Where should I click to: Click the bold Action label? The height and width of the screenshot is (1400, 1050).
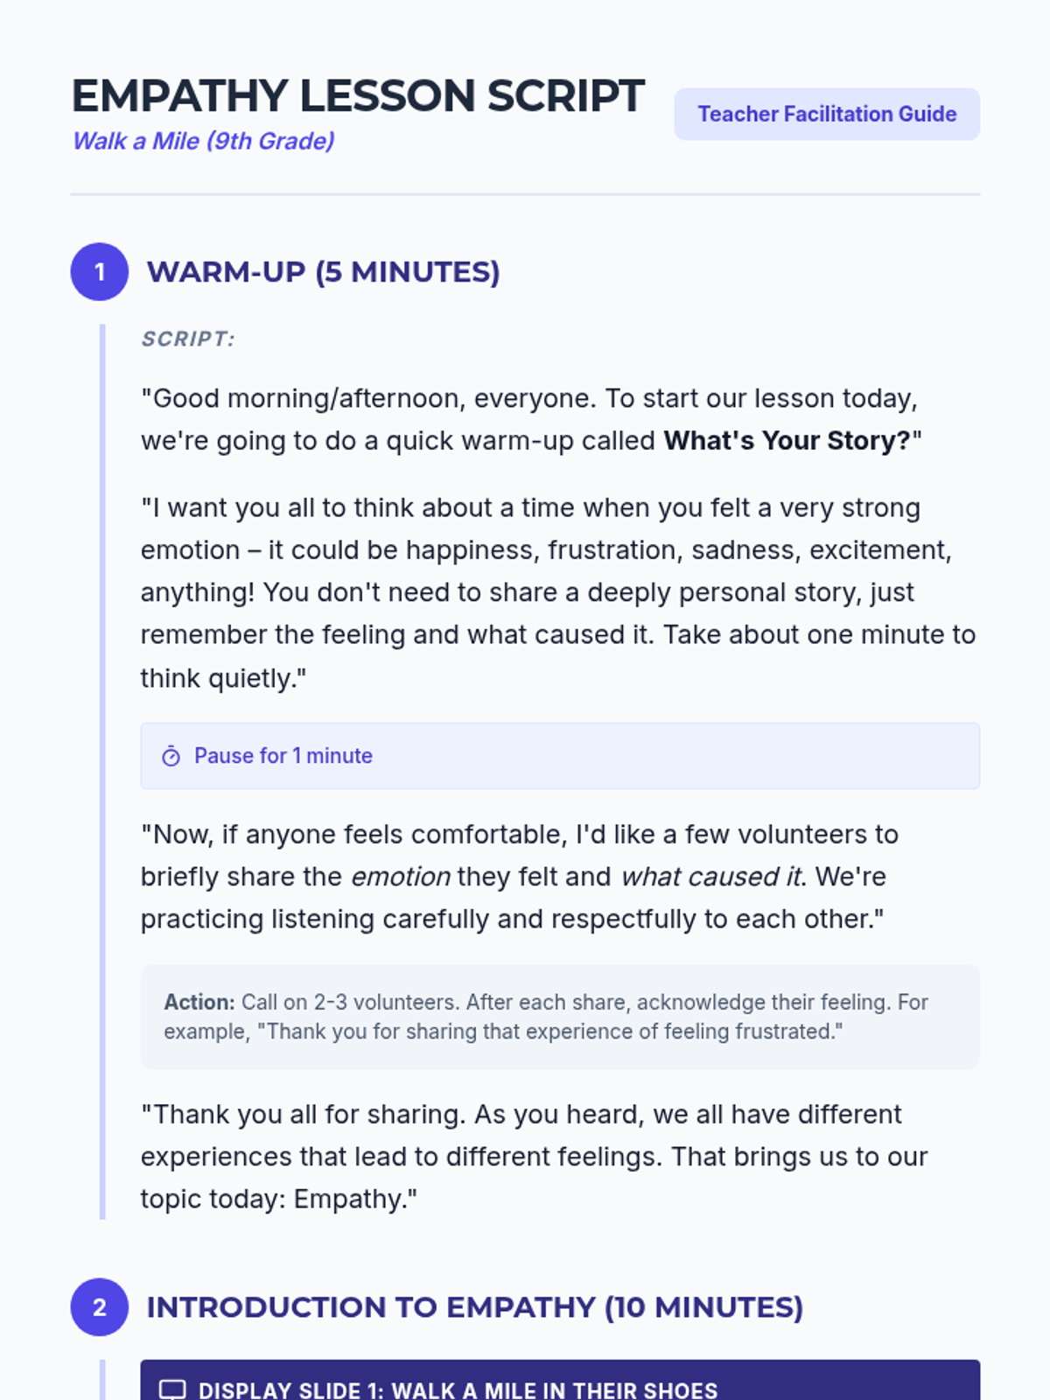[199, 1002]
